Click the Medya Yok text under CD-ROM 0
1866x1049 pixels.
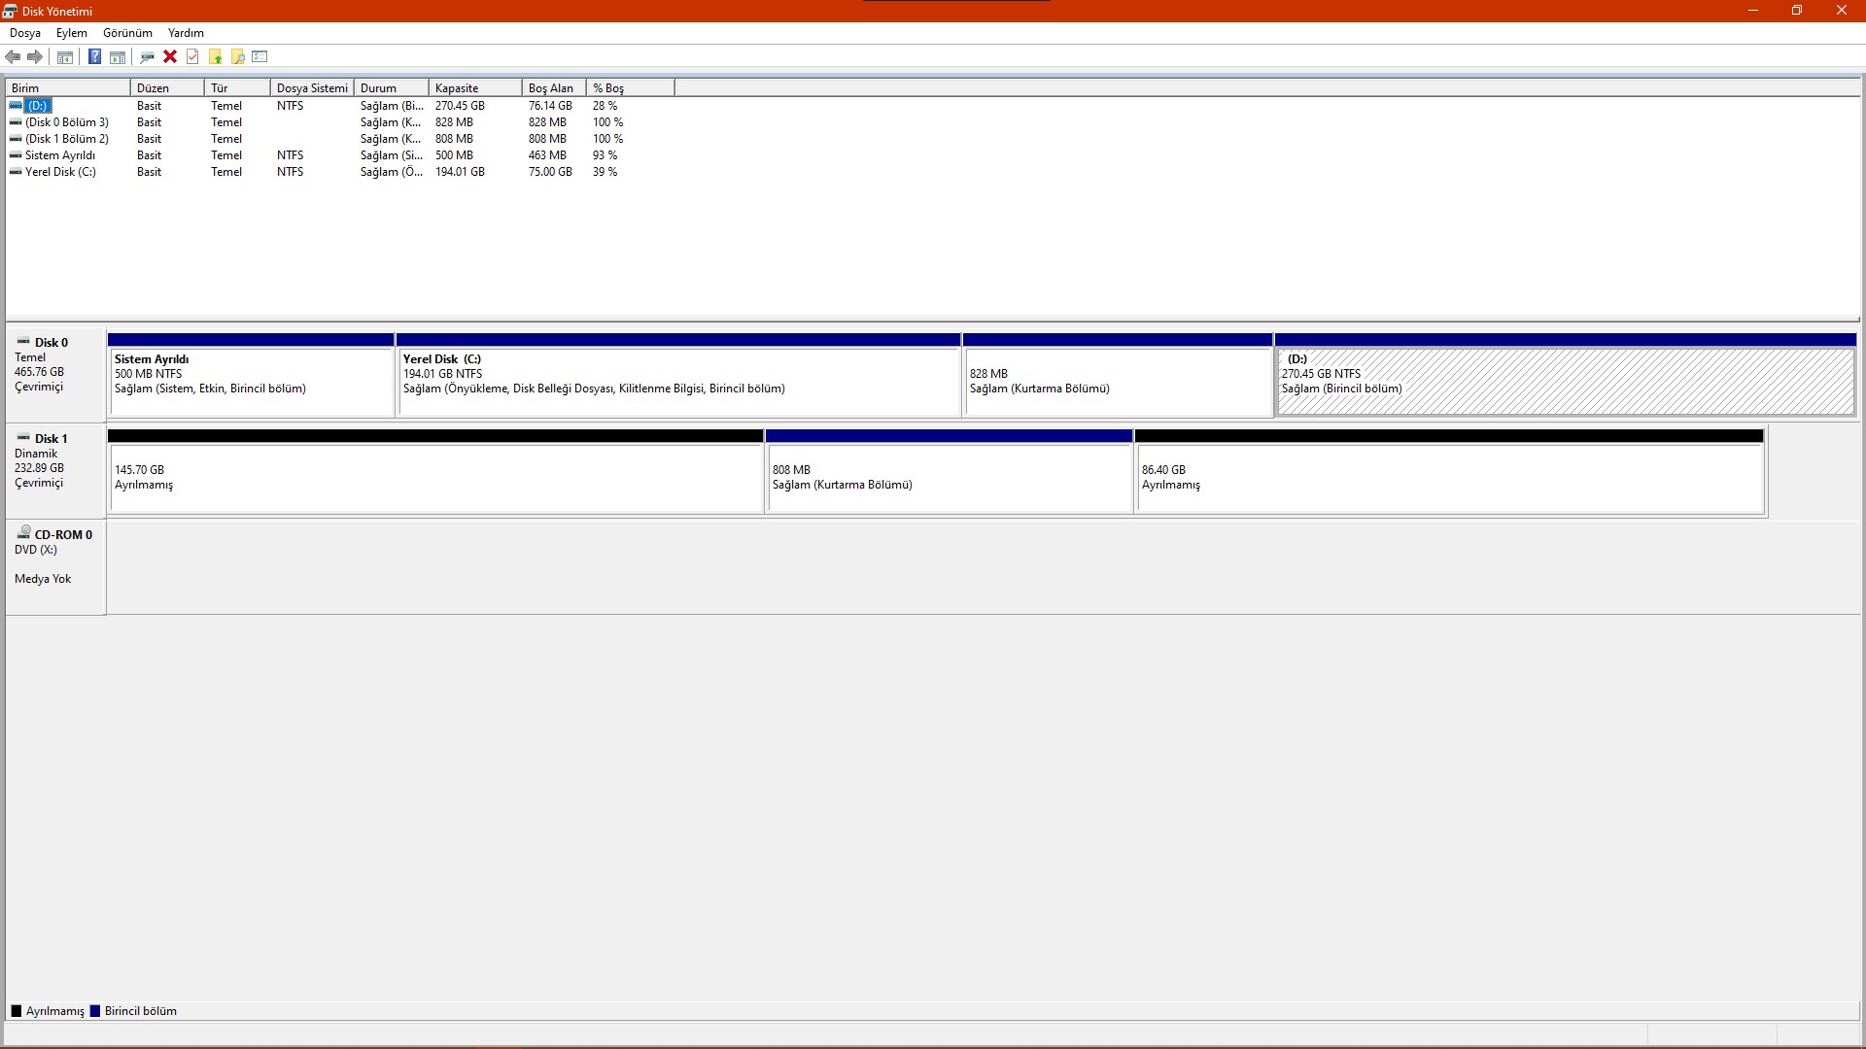click(43, 579)
